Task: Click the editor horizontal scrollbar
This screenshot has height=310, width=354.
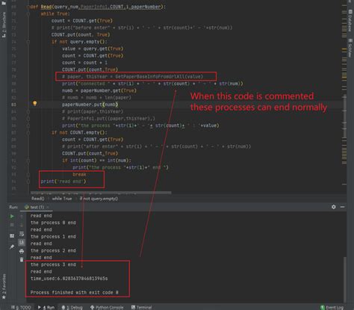Action: (101, 193)
